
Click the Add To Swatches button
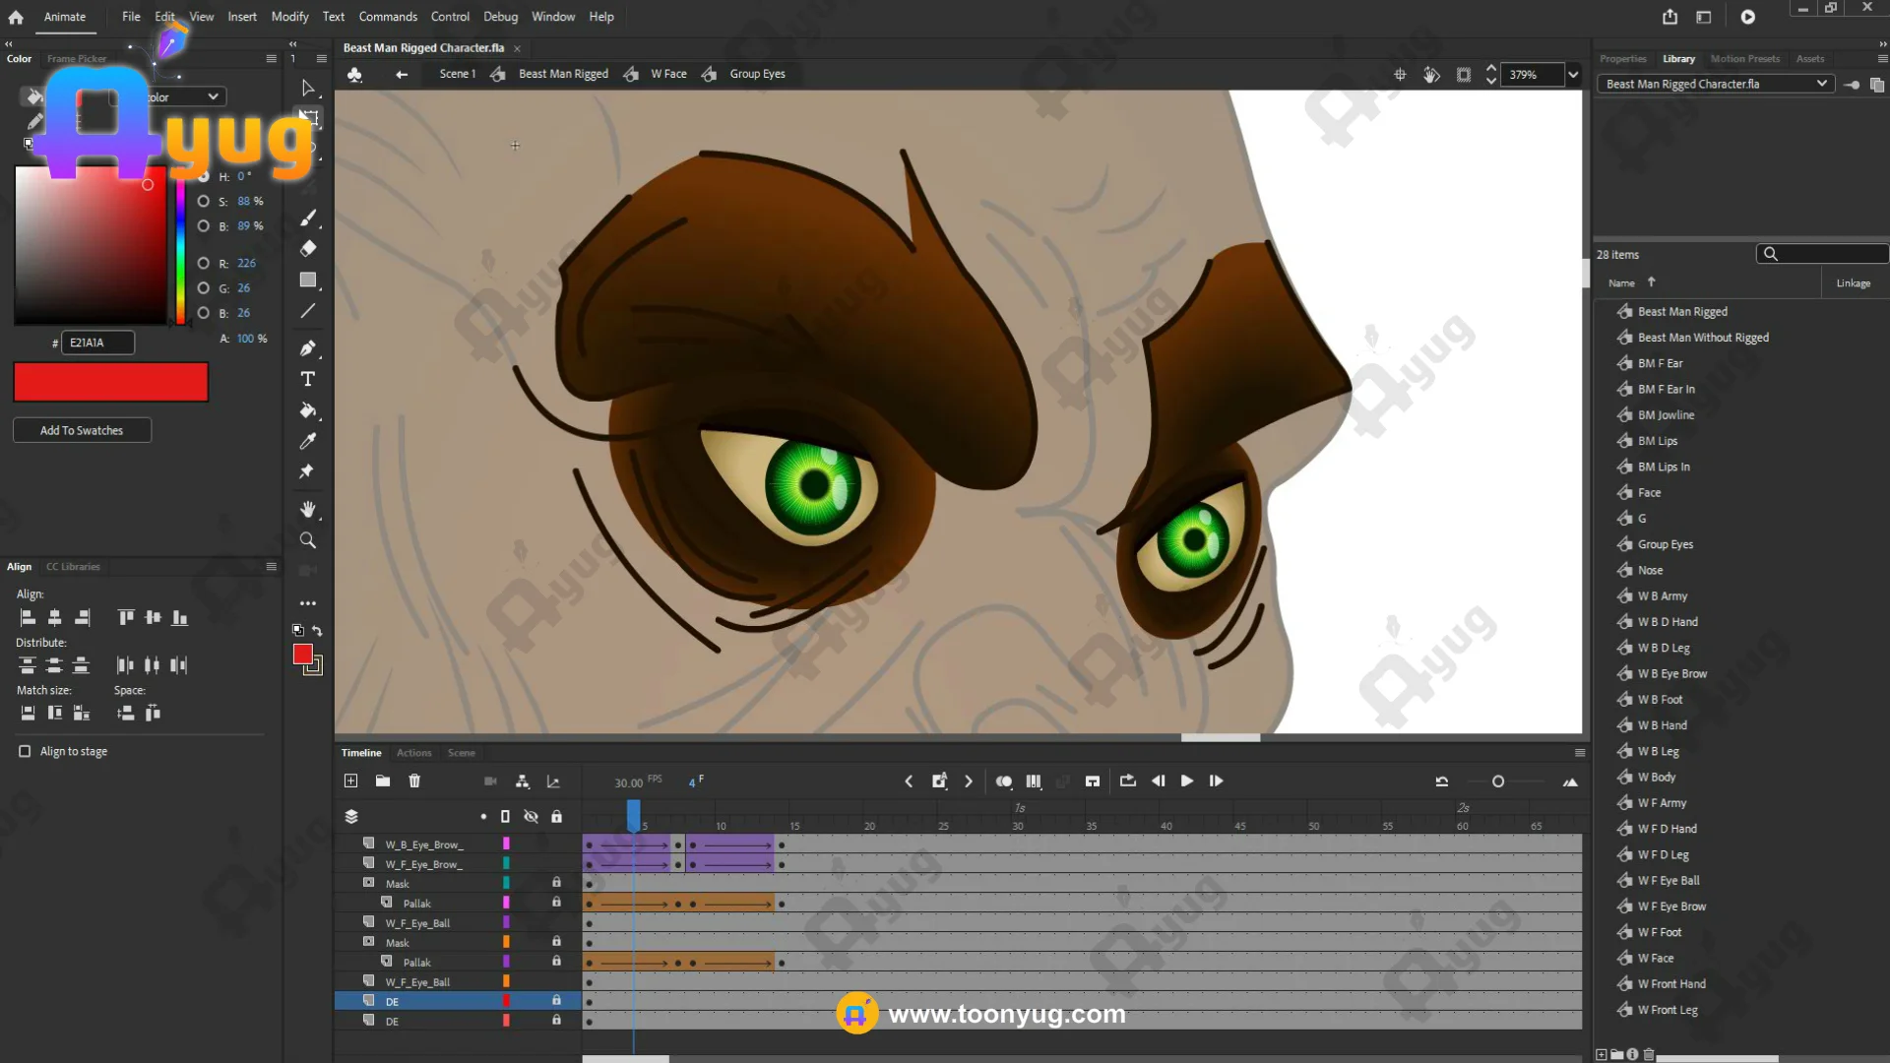pos(82,430)
